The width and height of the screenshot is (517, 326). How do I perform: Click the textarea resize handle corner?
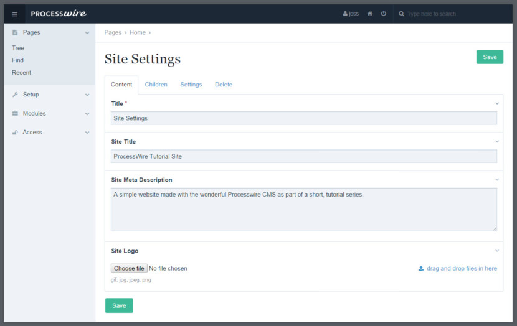tap(495, 229)
